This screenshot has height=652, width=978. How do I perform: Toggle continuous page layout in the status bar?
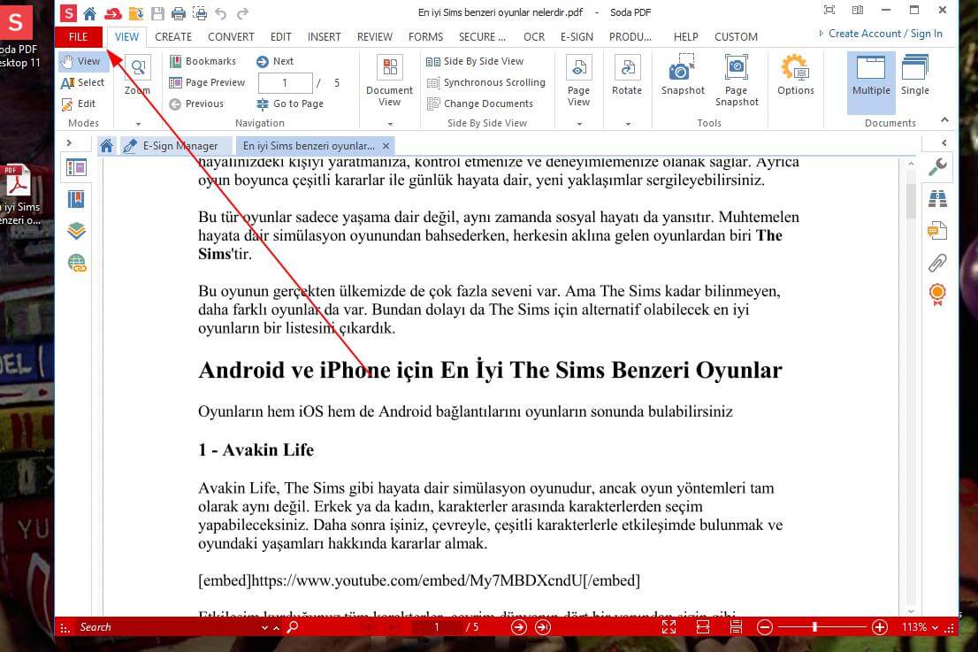(736, 627)
